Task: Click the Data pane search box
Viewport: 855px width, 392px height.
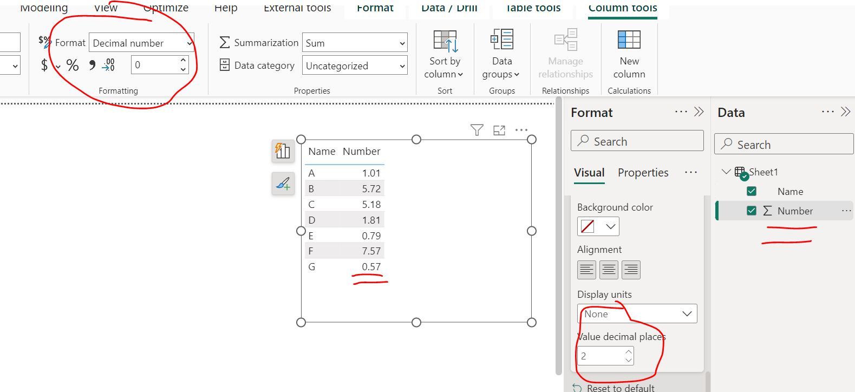Action: pyautogui.click(x=784, y=144)
